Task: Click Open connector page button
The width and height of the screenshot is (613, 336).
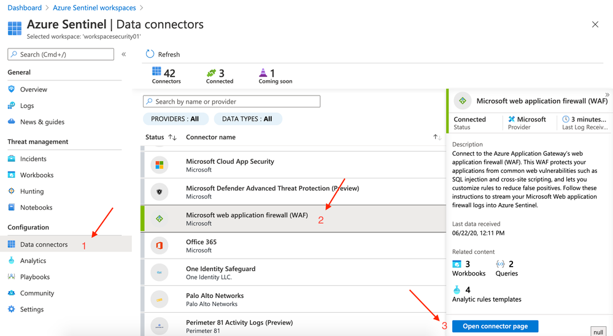Action: pos(495,326)
